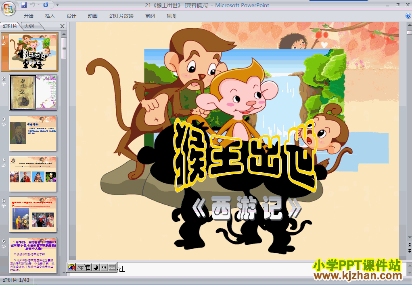Select the 猴王出世 title art on slide
The image size is (412, 285).
click(x=245, y=155)
